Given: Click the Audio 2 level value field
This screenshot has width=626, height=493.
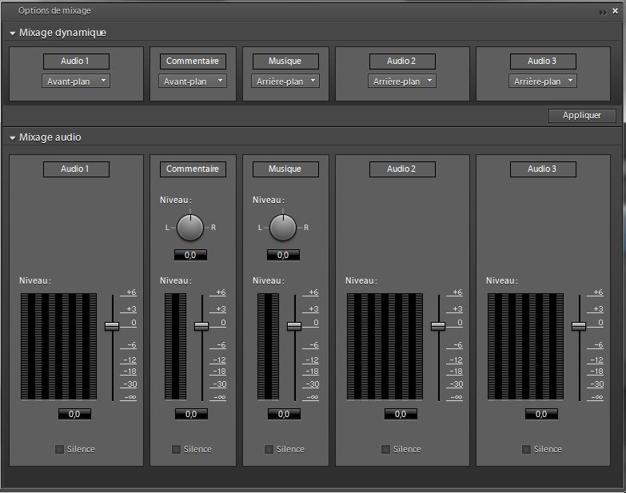Looking at the screenshot, I should tap(401, 414).
